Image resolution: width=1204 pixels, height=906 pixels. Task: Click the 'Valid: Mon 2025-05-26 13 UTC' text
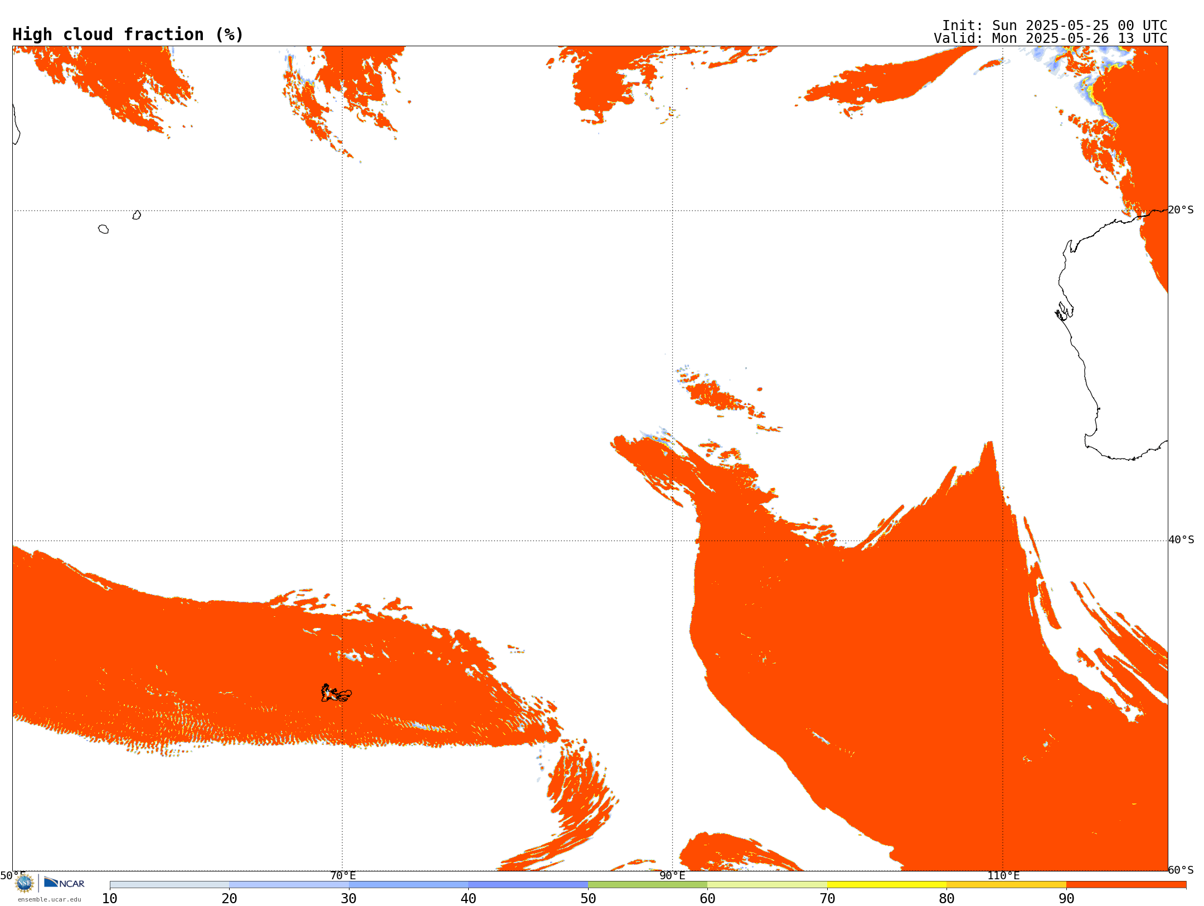point(1050,38)
